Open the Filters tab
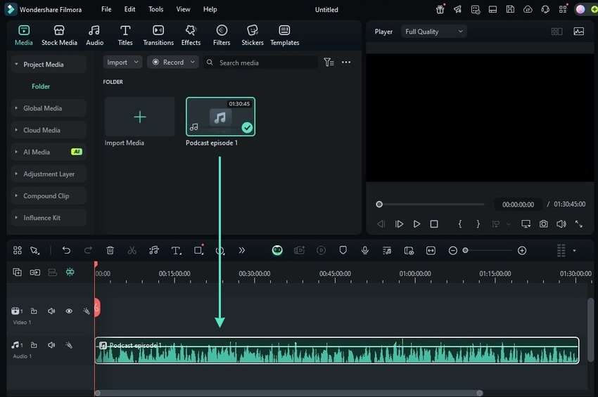 pyautogui.click(x=222, y=35)
